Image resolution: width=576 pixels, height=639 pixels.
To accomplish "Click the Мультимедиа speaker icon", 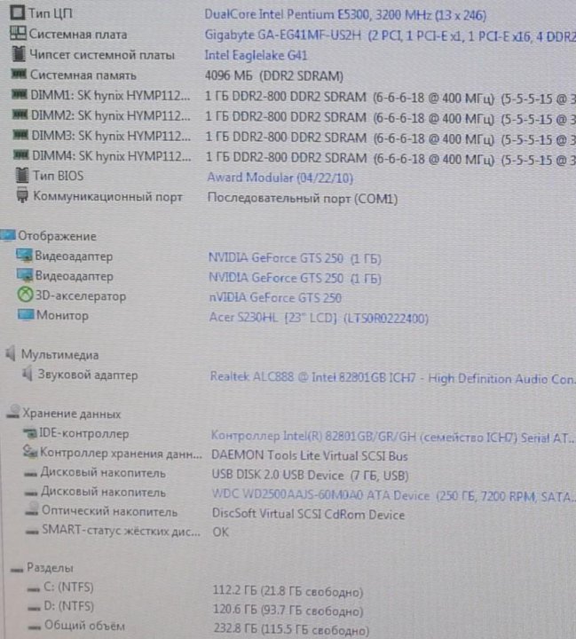I will (x=11, y=354).
